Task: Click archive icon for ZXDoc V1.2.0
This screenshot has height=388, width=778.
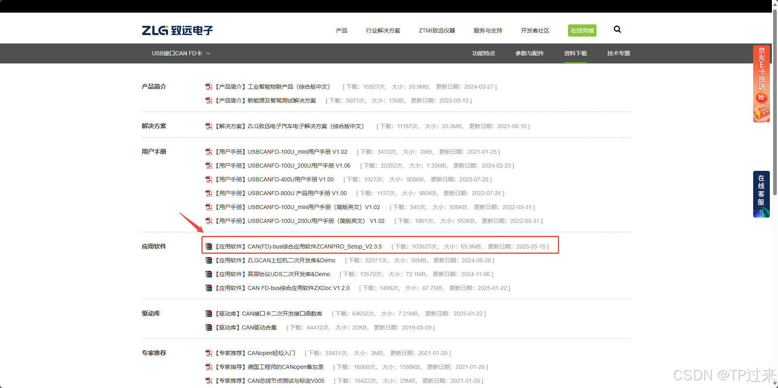Action: click(x=209, y=288)
